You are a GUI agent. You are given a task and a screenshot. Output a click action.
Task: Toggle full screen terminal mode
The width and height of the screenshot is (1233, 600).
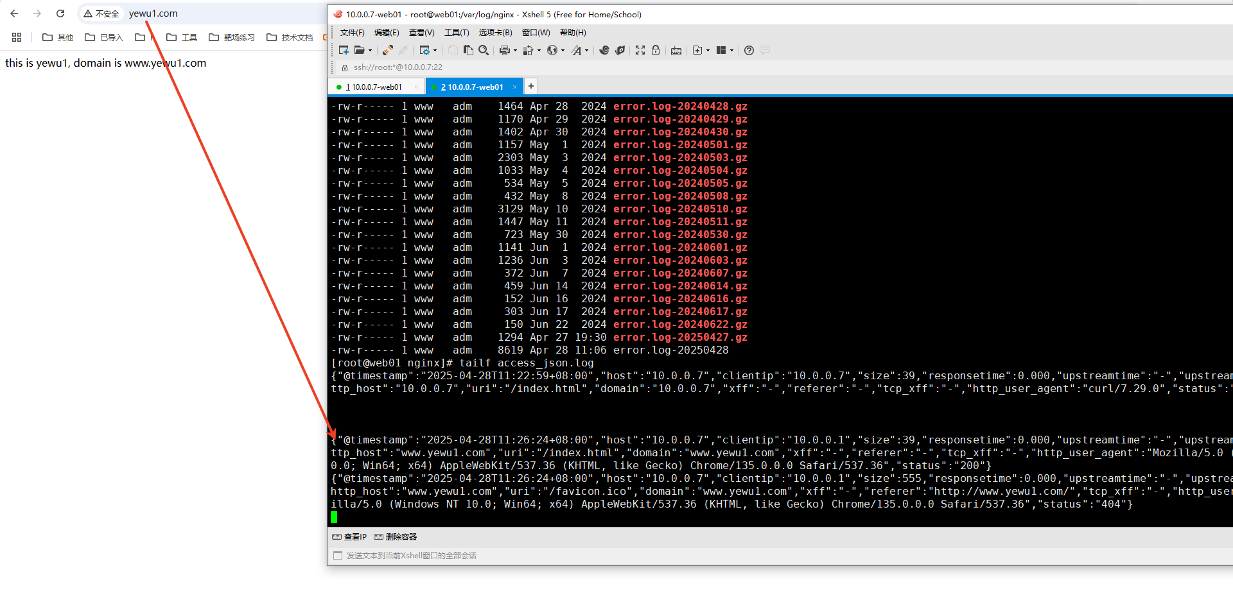[x=640, y=50]
